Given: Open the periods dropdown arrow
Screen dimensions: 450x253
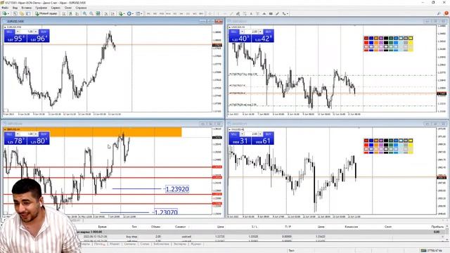Looking at the screenshot, I should pos(133,13).
